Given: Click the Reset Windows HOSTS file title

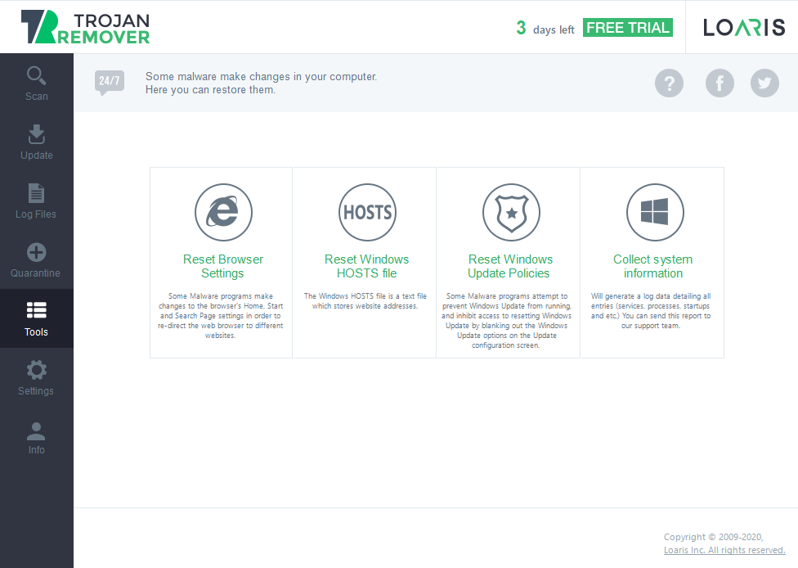Looking at the screenshot, I should [367, 266].
